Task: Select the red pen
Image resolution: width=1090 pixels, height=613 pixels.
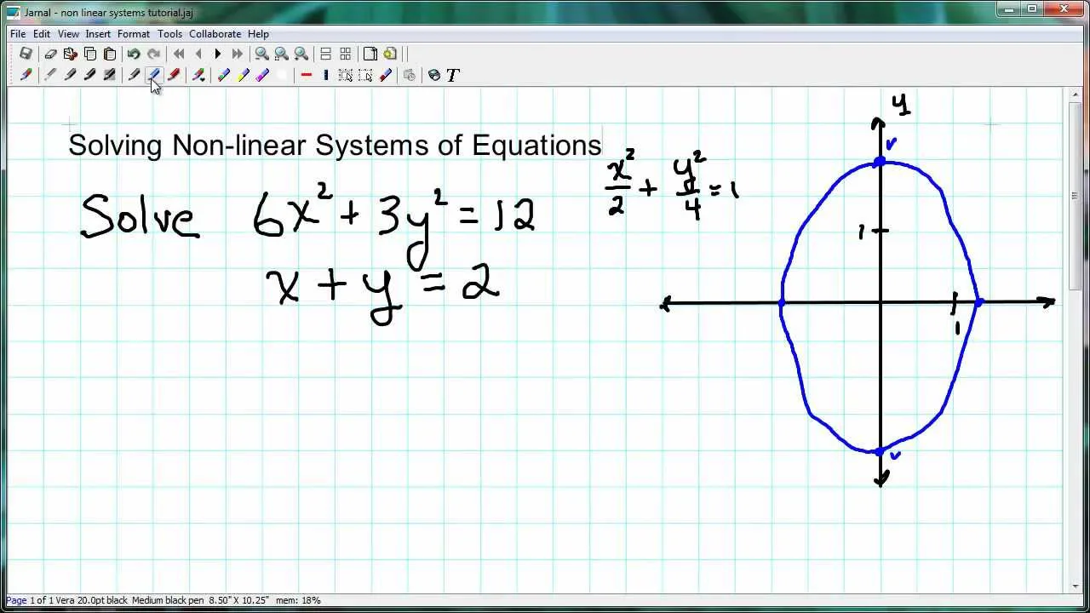Action: (175, 75)
